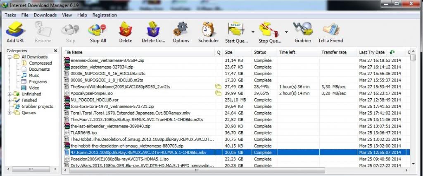Open the Registration menu
Image resolution: width=423 pixels, height=176 pixels.
click(x=105, y=15)
